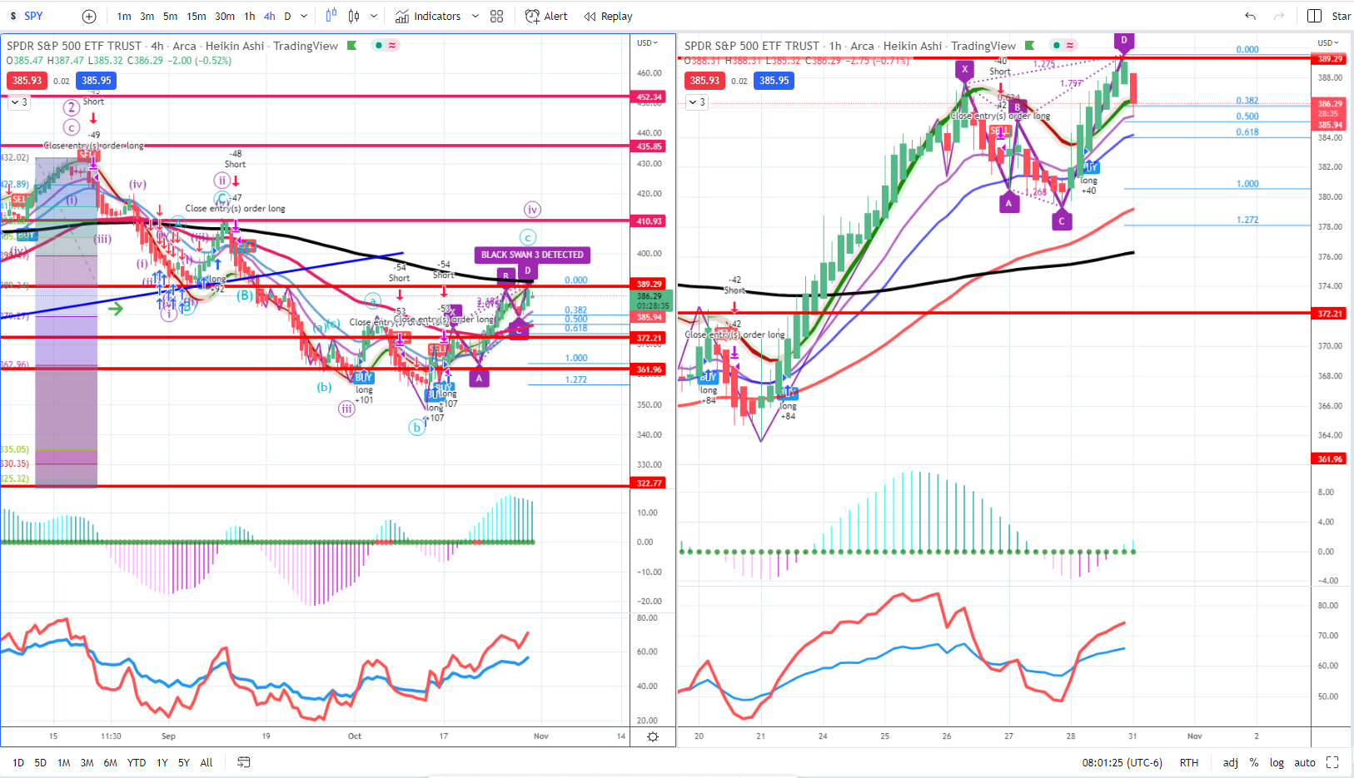Click the go-to-date calendar icon
Viewport: 1354px width, 778px height.
(x=244, y=762)
